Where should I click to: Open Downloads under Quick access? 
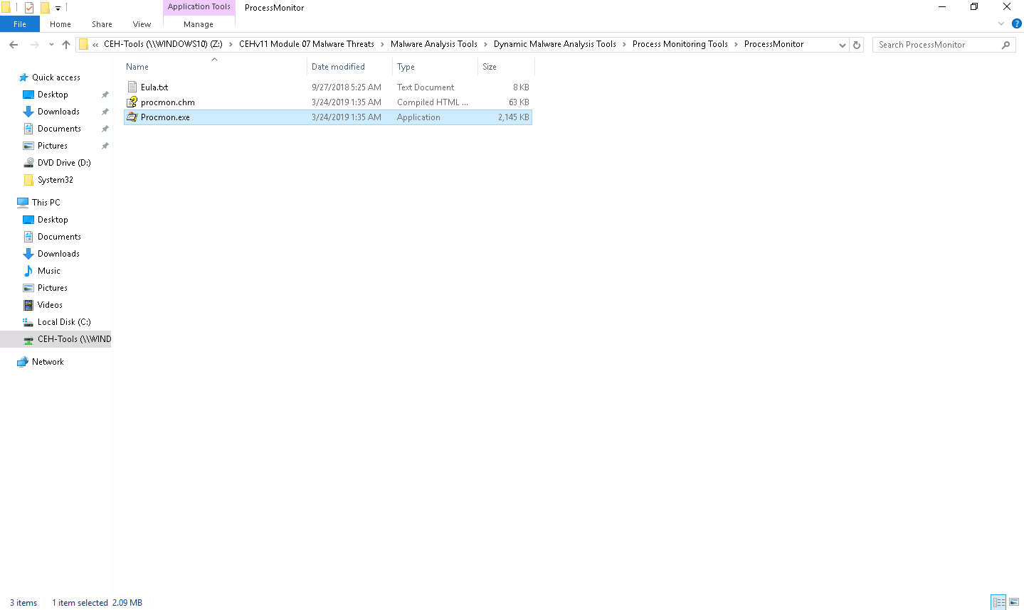(58, 112)
